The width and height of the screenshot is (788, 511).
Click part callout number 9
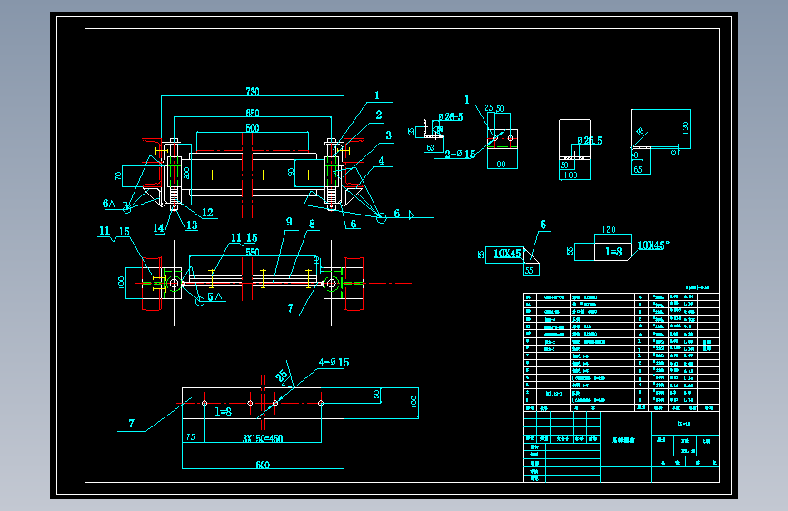pos(289,222)
